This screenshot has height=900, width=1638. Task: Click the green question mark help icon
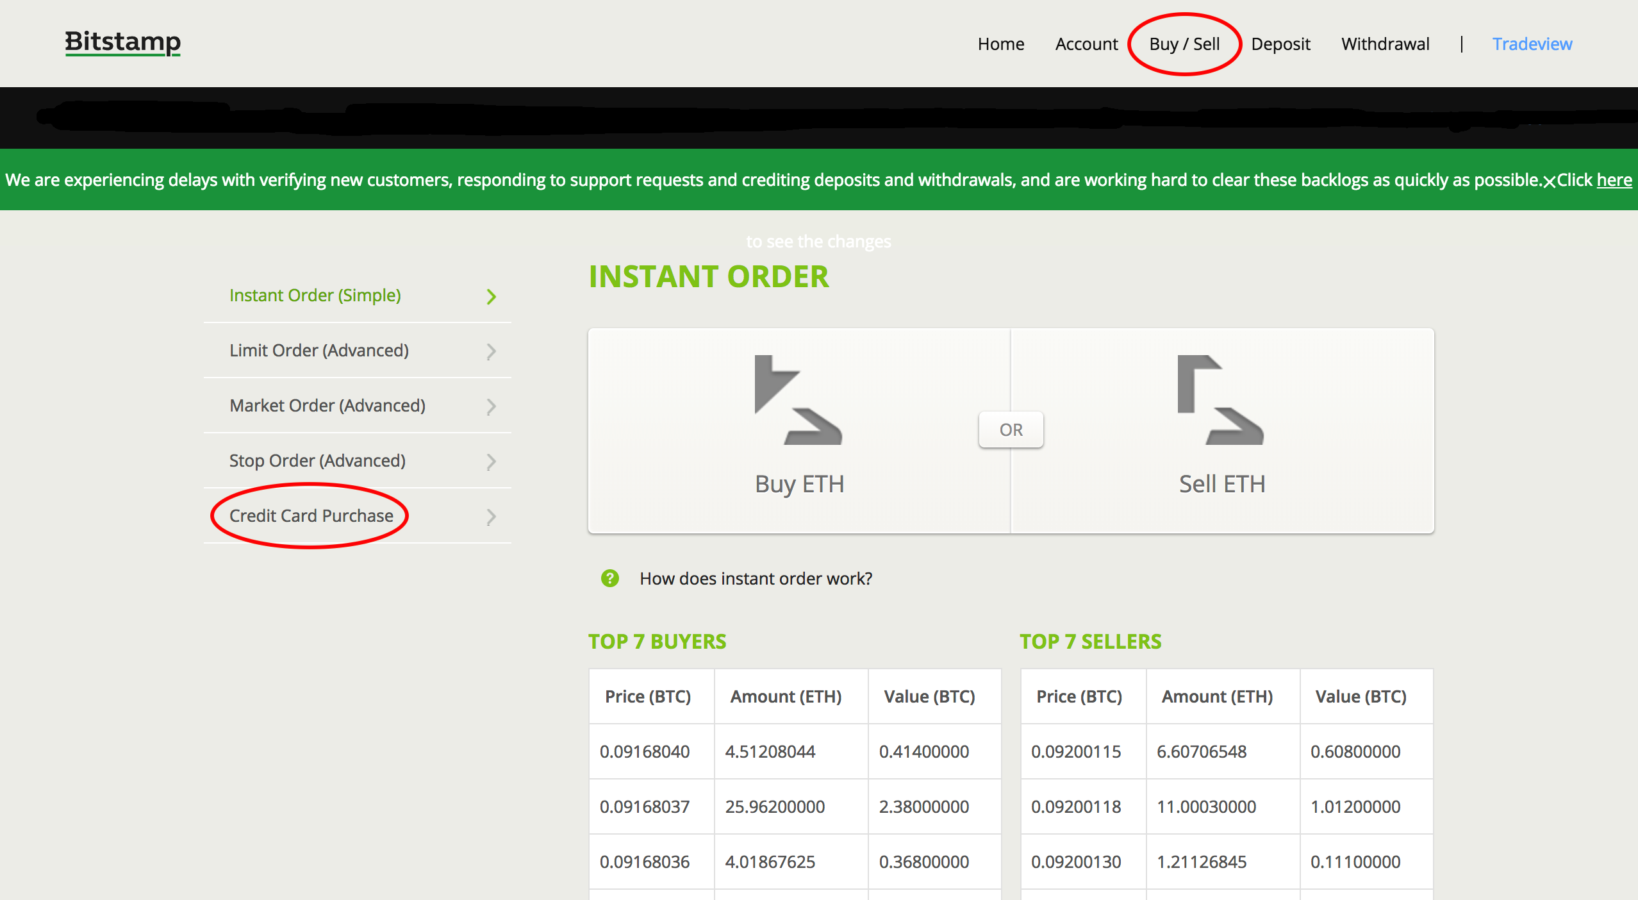coord(609,578)
